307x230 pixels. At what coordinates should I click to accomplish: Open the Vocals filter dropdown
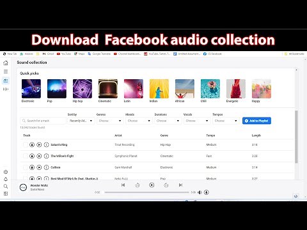(x=197, y=121)
